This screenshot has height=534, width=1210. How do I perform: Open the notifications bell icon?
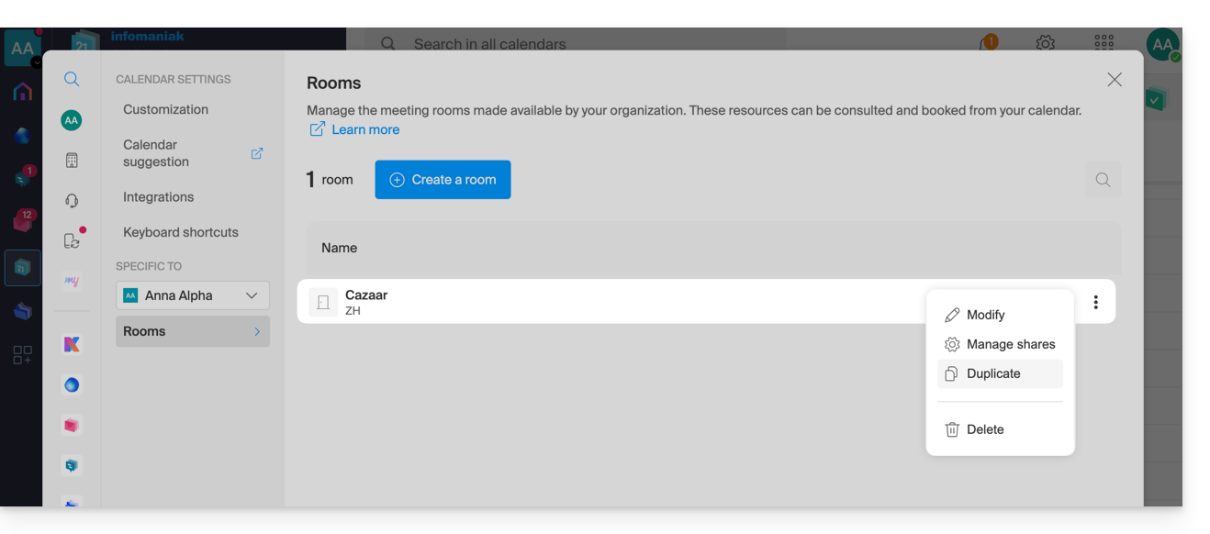coord(988,43)
